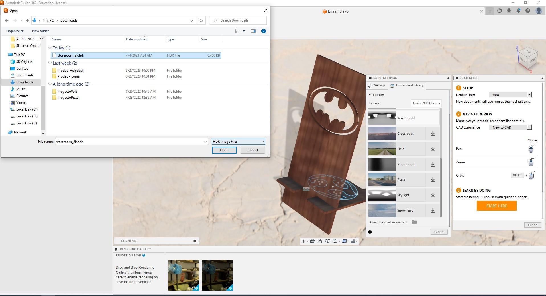
Task: Collapse the Rendering Gallery panel
Action: (116, 249)
